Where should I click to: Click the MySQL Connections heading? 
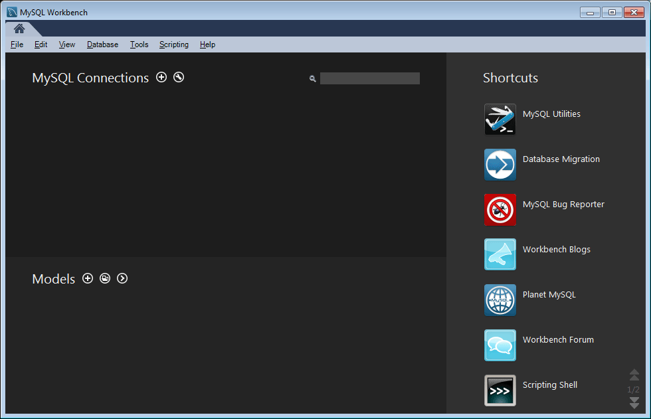90,78
